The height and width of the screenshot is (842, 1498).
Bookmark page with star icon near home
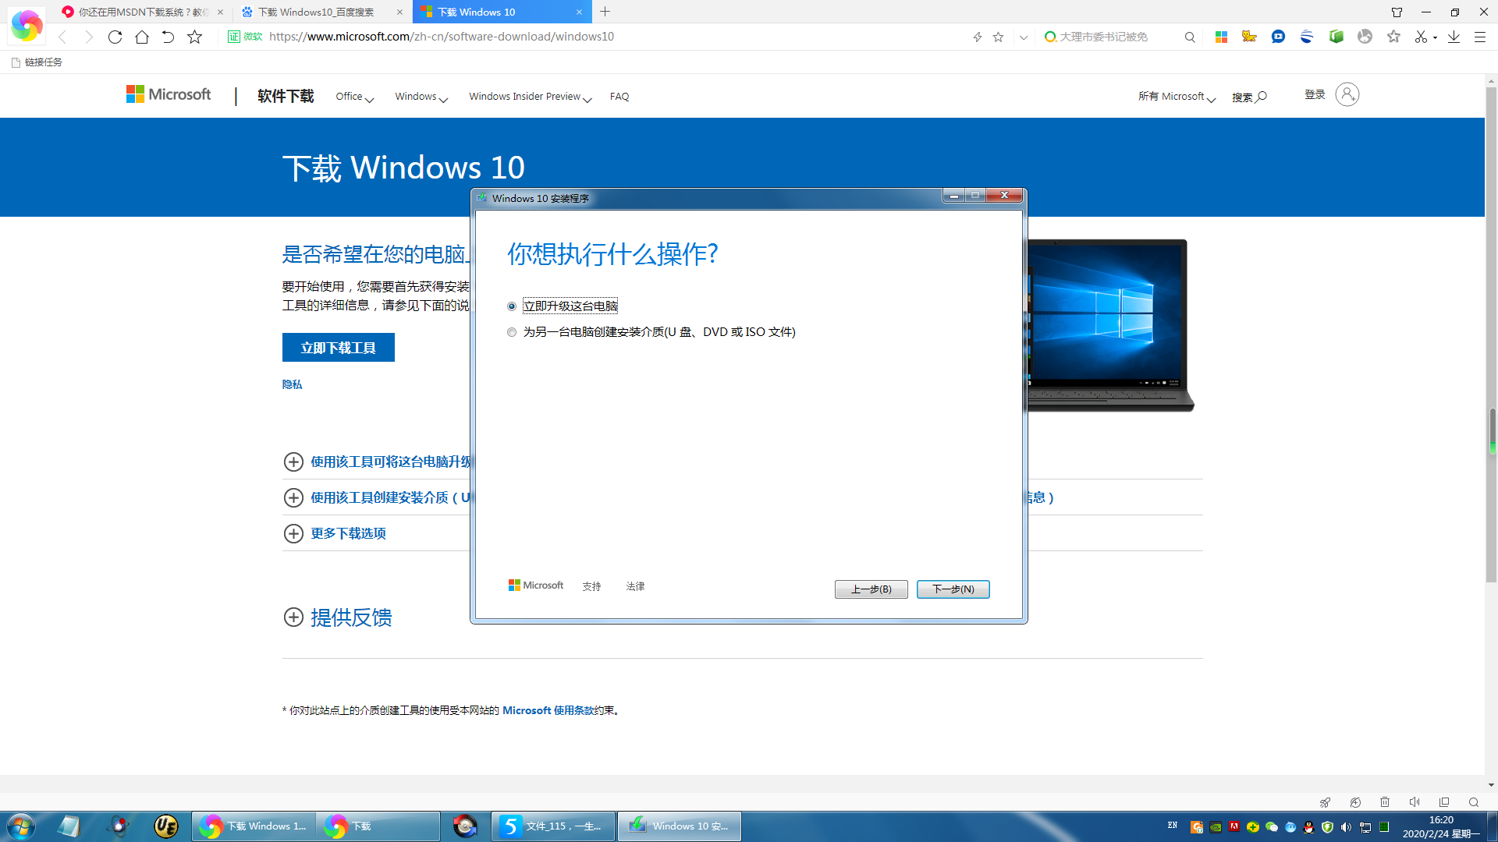(x=194, y=37)
